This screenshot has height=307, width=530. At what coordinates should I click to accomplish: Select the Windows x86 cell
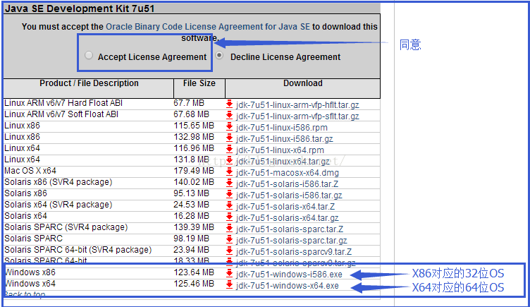30,272
